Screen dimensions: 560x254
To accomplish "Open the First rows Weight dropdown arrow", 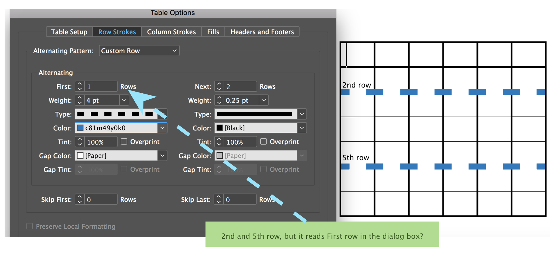I will [124, 100].
